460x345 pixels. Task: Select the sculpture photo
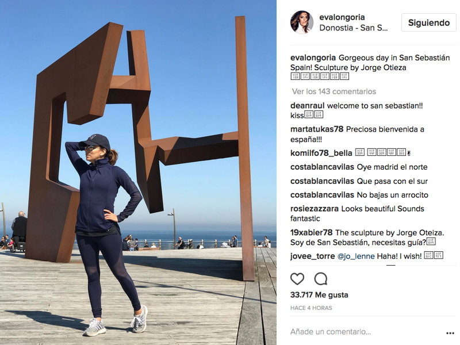coord(138,172)
